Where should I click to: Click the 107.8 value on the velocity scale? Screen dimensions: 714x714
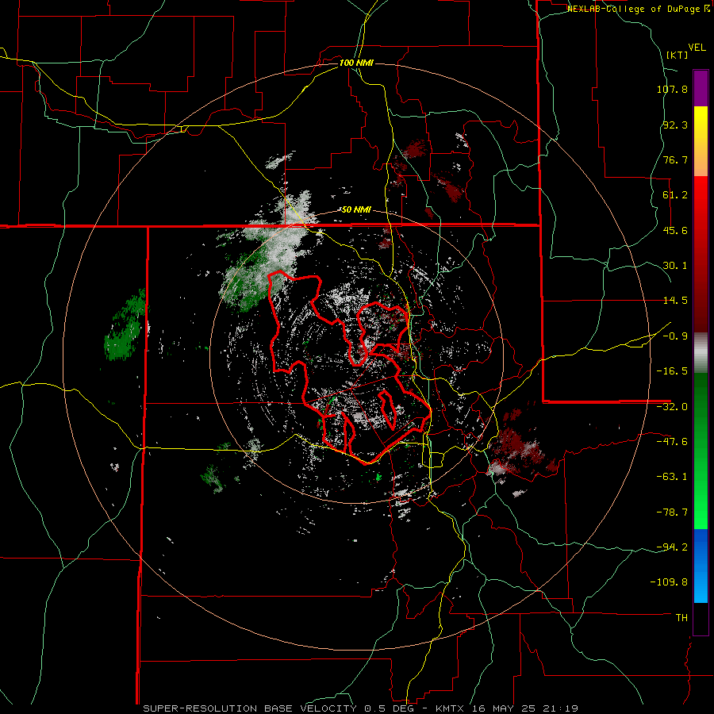672,89
